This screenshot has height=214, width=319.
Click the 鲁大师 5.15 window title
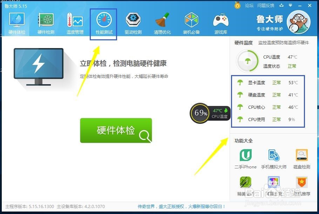click(x=16, y=6)
